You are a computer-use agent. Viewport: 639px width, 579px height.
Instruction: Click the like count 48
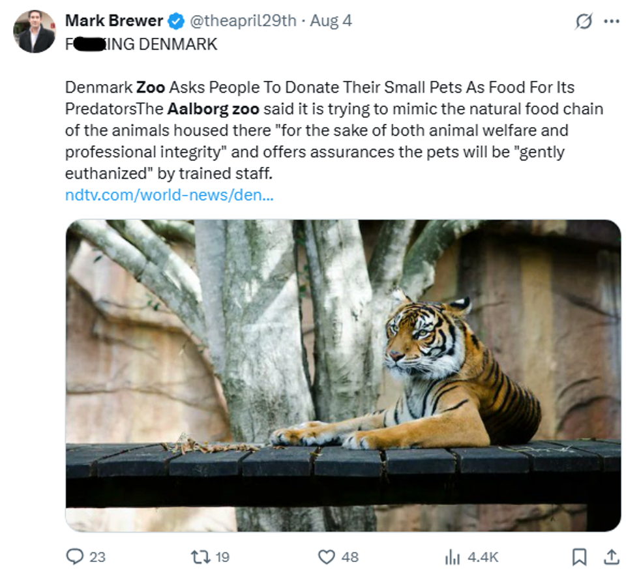[350, 557]
